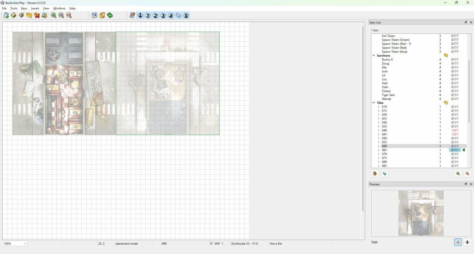
Task: Expand the 08R tile entry
Action: pos(379,162)
